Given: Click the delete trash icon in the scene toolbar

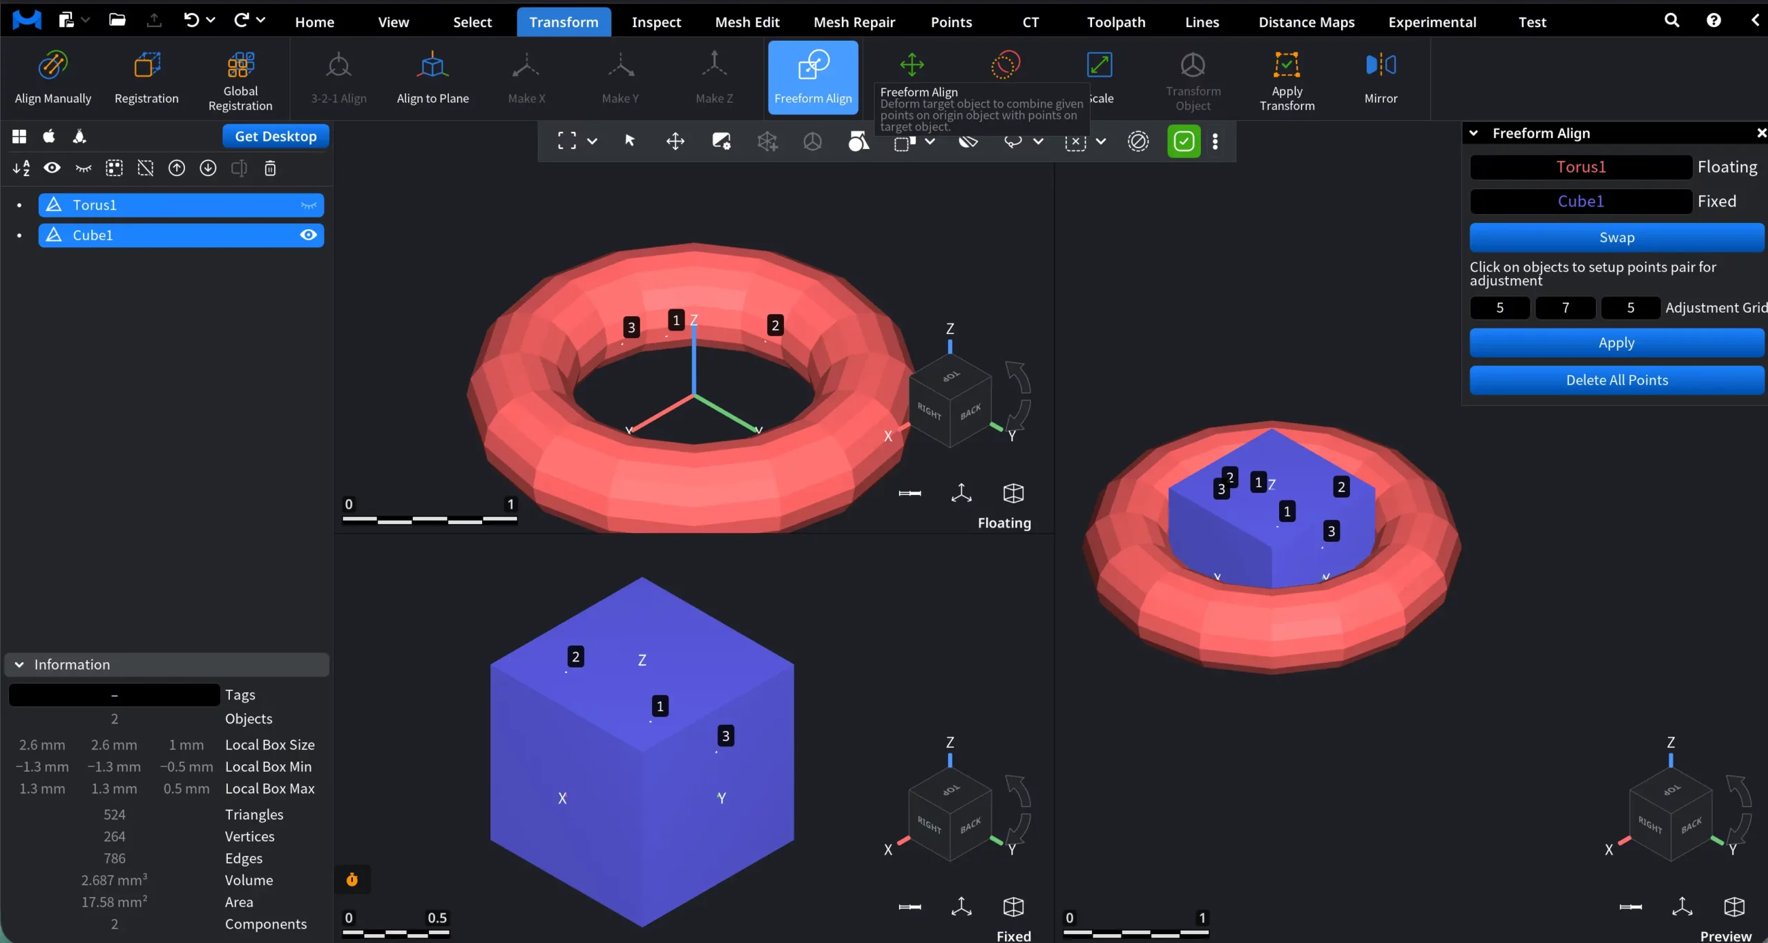Looking at the screenshot, I should (x=270, y=168).
